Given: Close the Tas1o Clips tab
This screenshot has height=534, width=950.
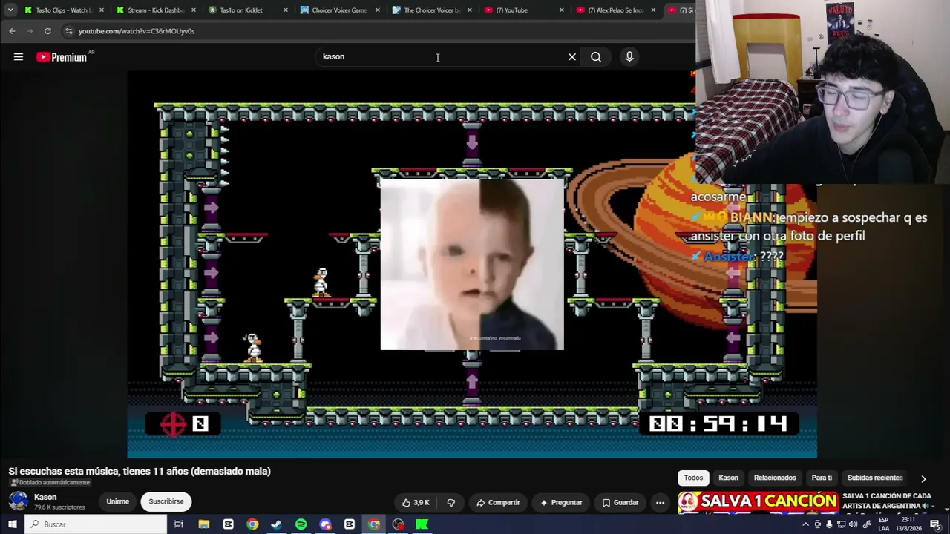Looking at the screenshot, I should [102, 10].
